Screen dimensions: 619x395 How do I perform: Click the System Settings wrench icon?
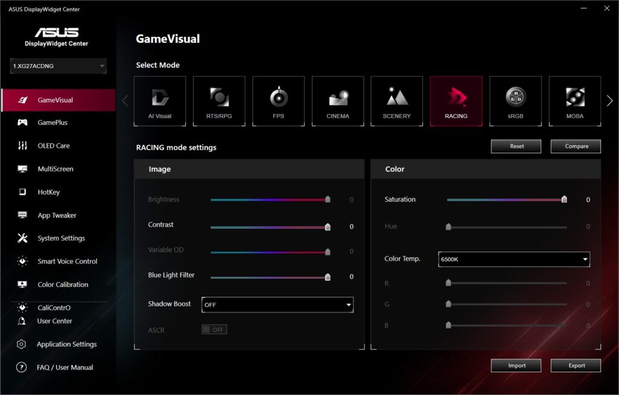point(22,238)
